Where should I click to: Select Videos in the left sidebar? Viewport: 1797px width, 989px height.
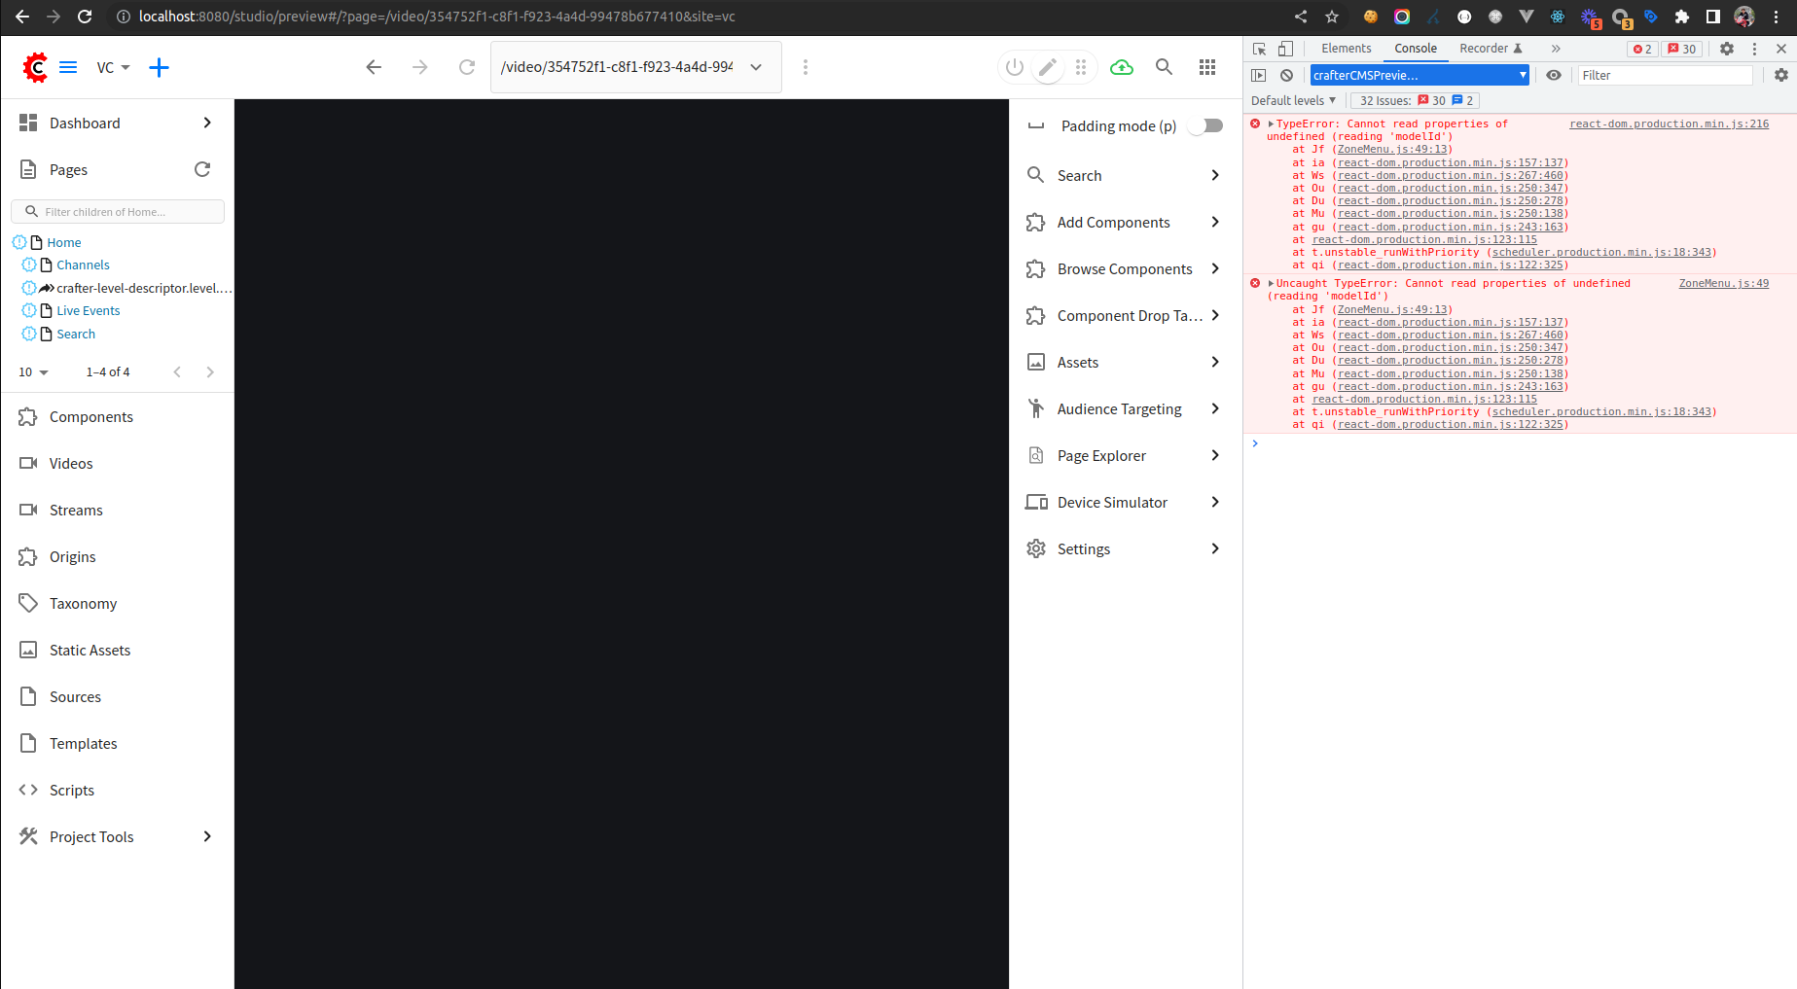click(70, 463)
